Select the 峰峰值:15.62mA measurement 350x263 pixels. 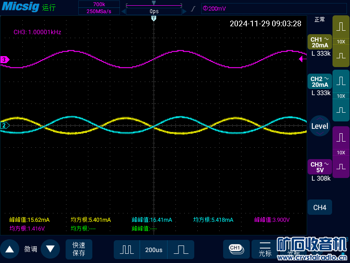pos(29,220)
